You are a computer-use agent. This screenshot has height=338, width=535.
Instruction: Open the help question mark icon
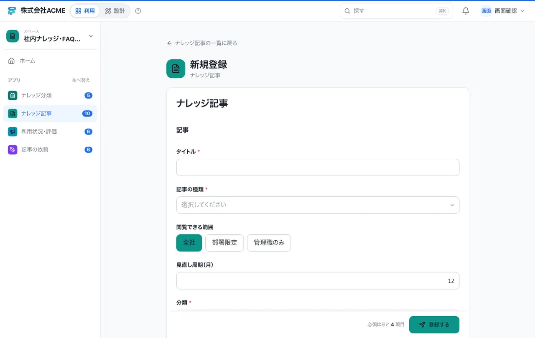point(138,11)
